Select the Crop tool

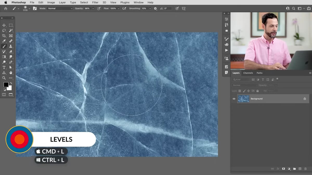pos(4,36)
